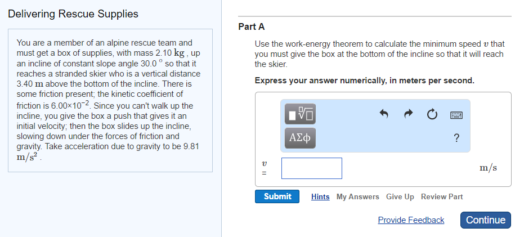Click the redo arrow icon

coord(408,115)
